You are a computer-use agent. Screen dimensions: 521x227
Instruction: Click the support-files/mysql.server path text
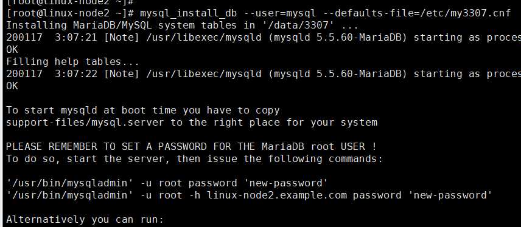(85, 122)
